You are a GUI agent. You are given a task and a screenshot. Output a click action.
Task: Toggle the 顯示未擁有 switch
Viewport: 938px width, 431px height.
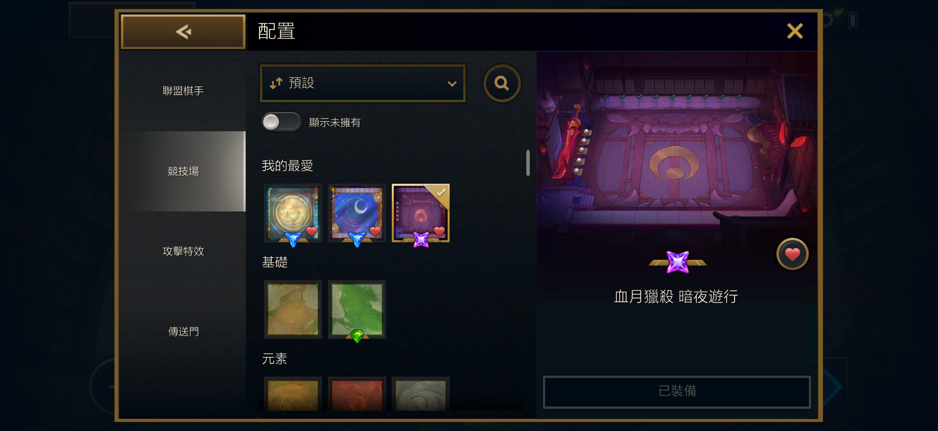coord(281,122)
